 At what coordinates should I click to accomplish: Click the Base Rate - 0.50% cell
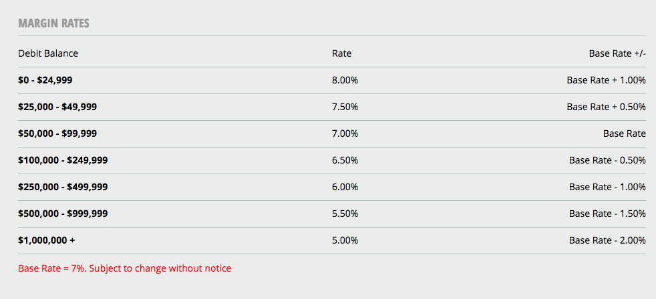[x=607, y=161]
